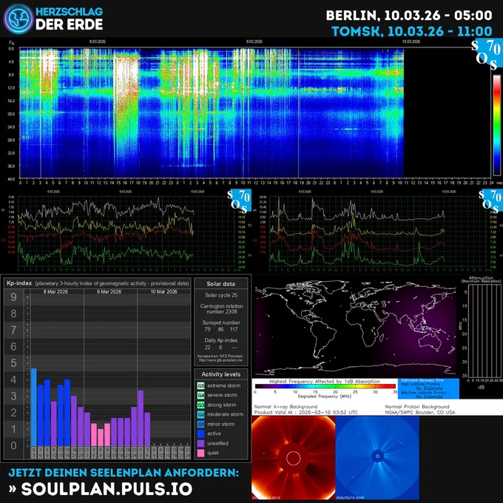Viewport: 503px width, 503px height.
Task: Select the G5 extreme storm icon
Action: pos(200,385)
